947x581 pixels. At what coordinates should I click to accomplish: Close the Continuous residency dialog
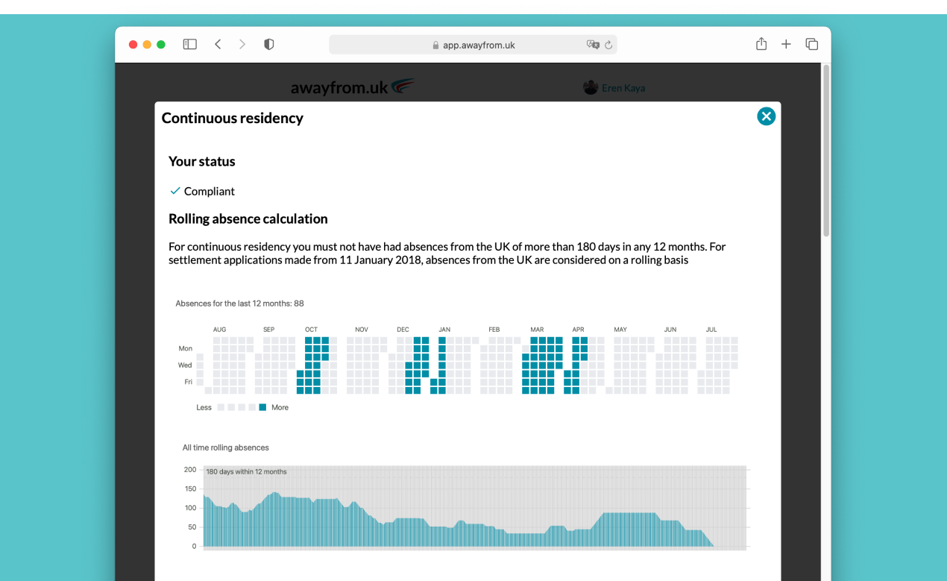(766, 116)
